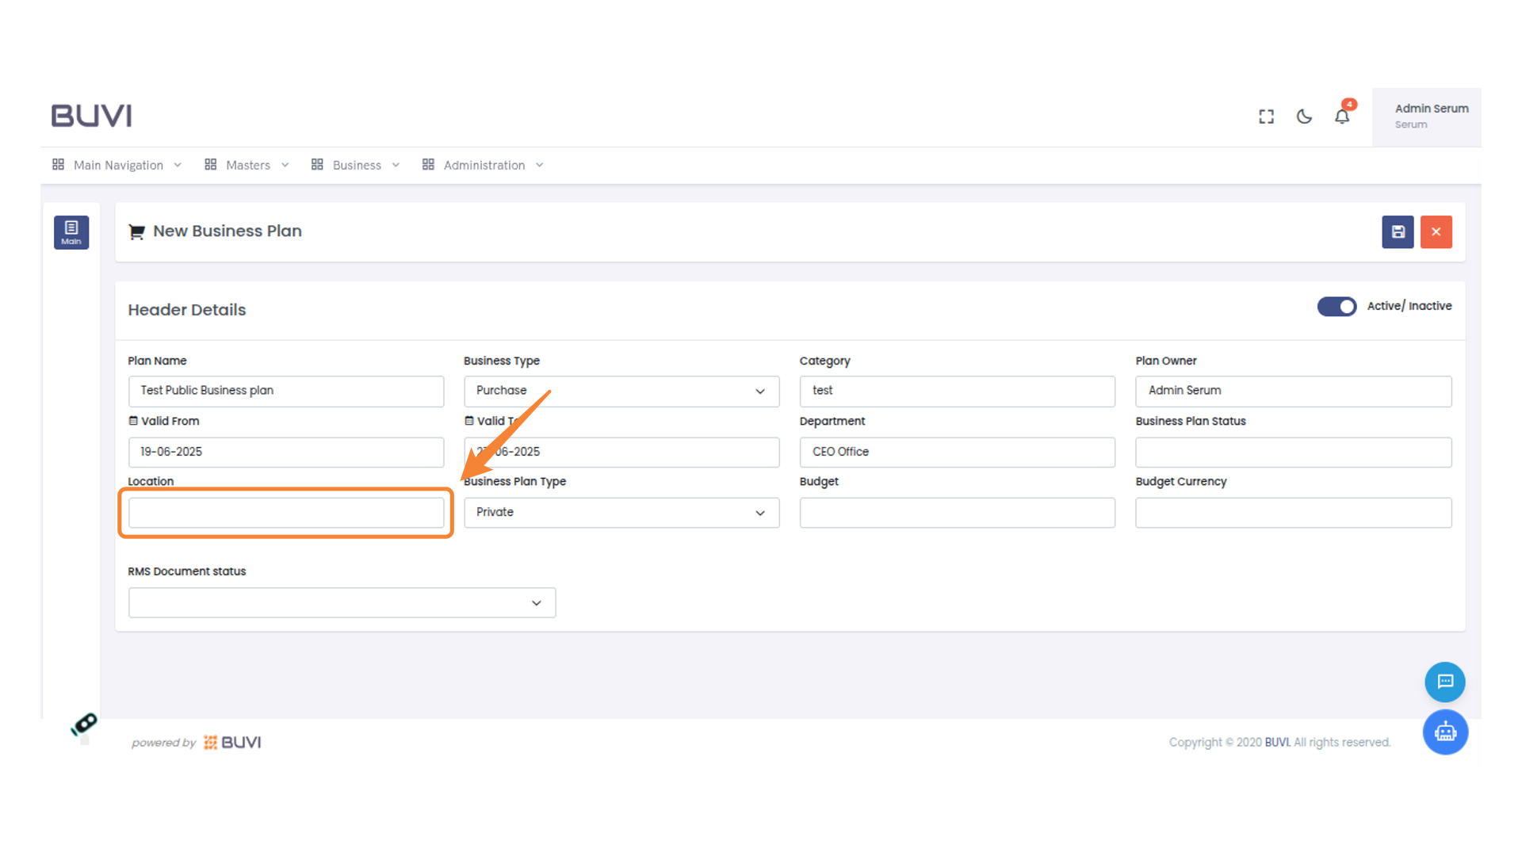The image size is (1522, 856).
Task: Expand the Business Plan Type dropdown
Action: [x=621, y=513]
